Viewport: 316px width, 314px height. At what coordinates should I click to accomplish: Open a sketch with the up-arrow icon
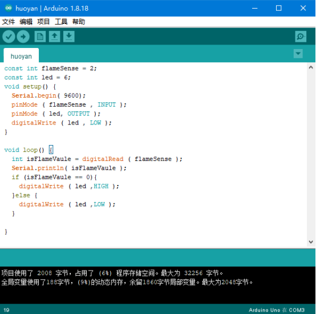pos(54,37)
